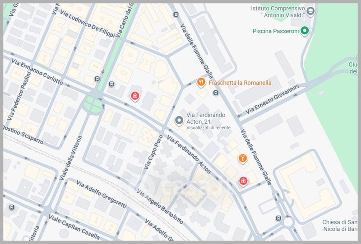Click the red medical pin near Via Ermanno Carlotto

[x=134, y=95]
